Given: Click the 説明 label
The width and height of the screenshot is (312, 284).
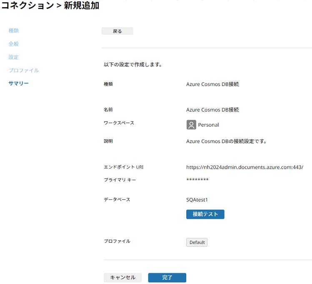Looking at the screenshot, I should tap(108, 141).
